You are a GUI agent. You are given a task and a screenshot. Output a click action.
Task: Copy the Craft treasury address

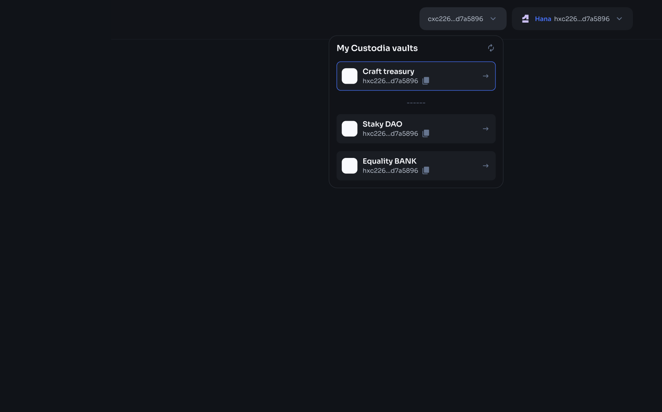[x=426, y=81]
